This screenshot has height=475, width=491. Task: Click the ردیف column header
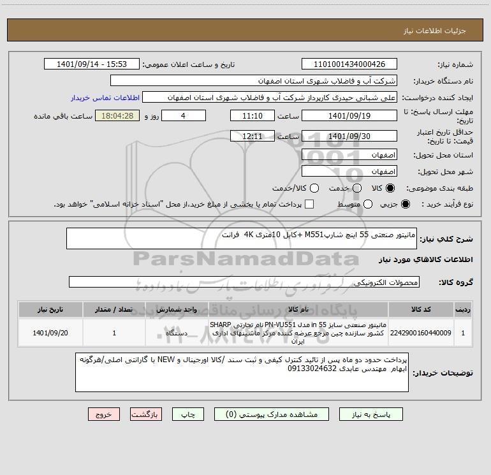click(463, 309)
